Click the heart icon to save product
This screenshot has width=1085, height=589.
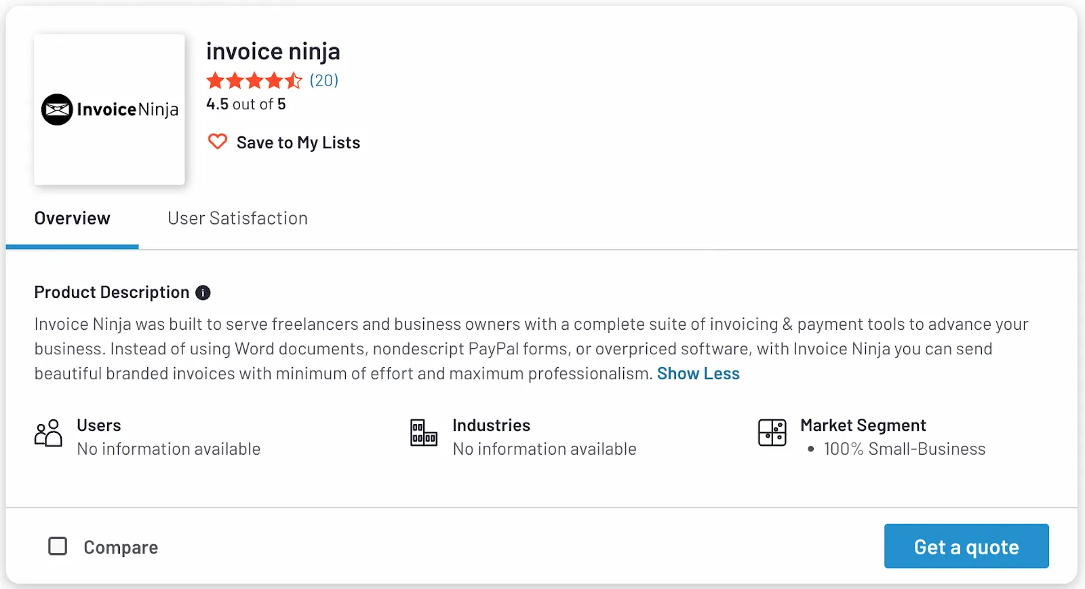pos(217,141)
